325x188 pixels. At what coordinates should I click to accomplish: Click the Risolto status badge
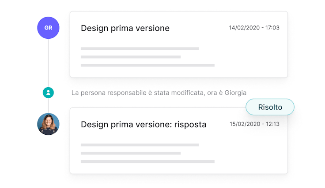click(270, 107)
